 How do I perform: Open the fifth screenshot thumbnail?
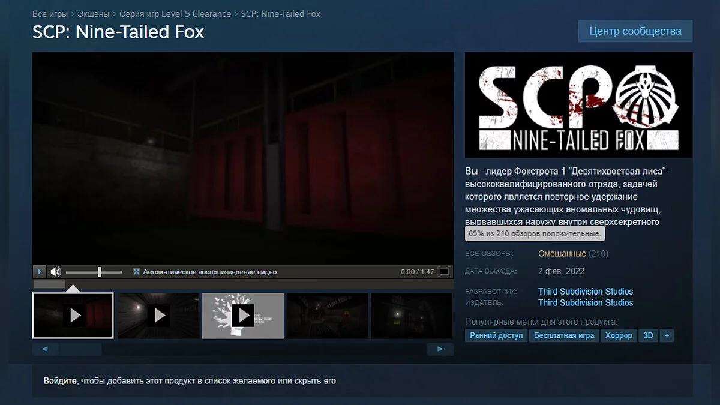click(x=412, y=316)
